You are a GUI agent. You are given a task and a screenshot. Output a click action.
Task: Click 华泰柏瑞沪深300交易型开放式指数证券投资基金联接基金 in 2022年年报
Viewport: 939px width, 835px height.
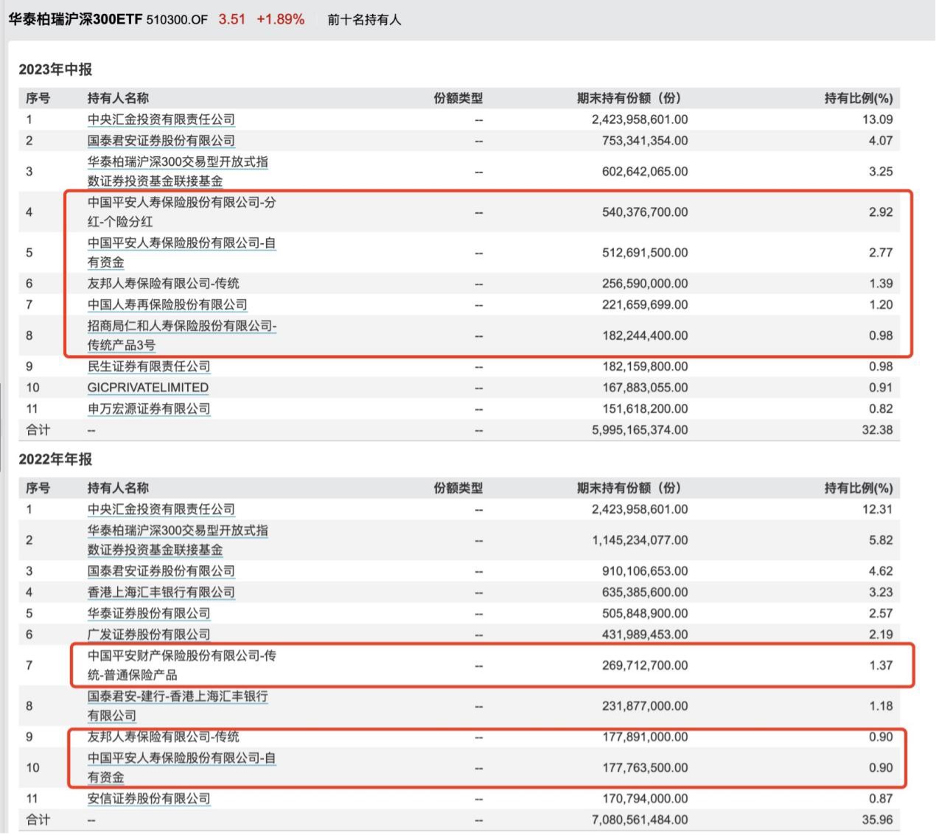tap(178, 541)
